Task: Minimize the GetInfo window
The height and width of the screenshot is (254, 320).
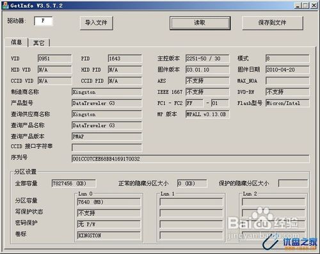Action: click(x=298, y=6)
